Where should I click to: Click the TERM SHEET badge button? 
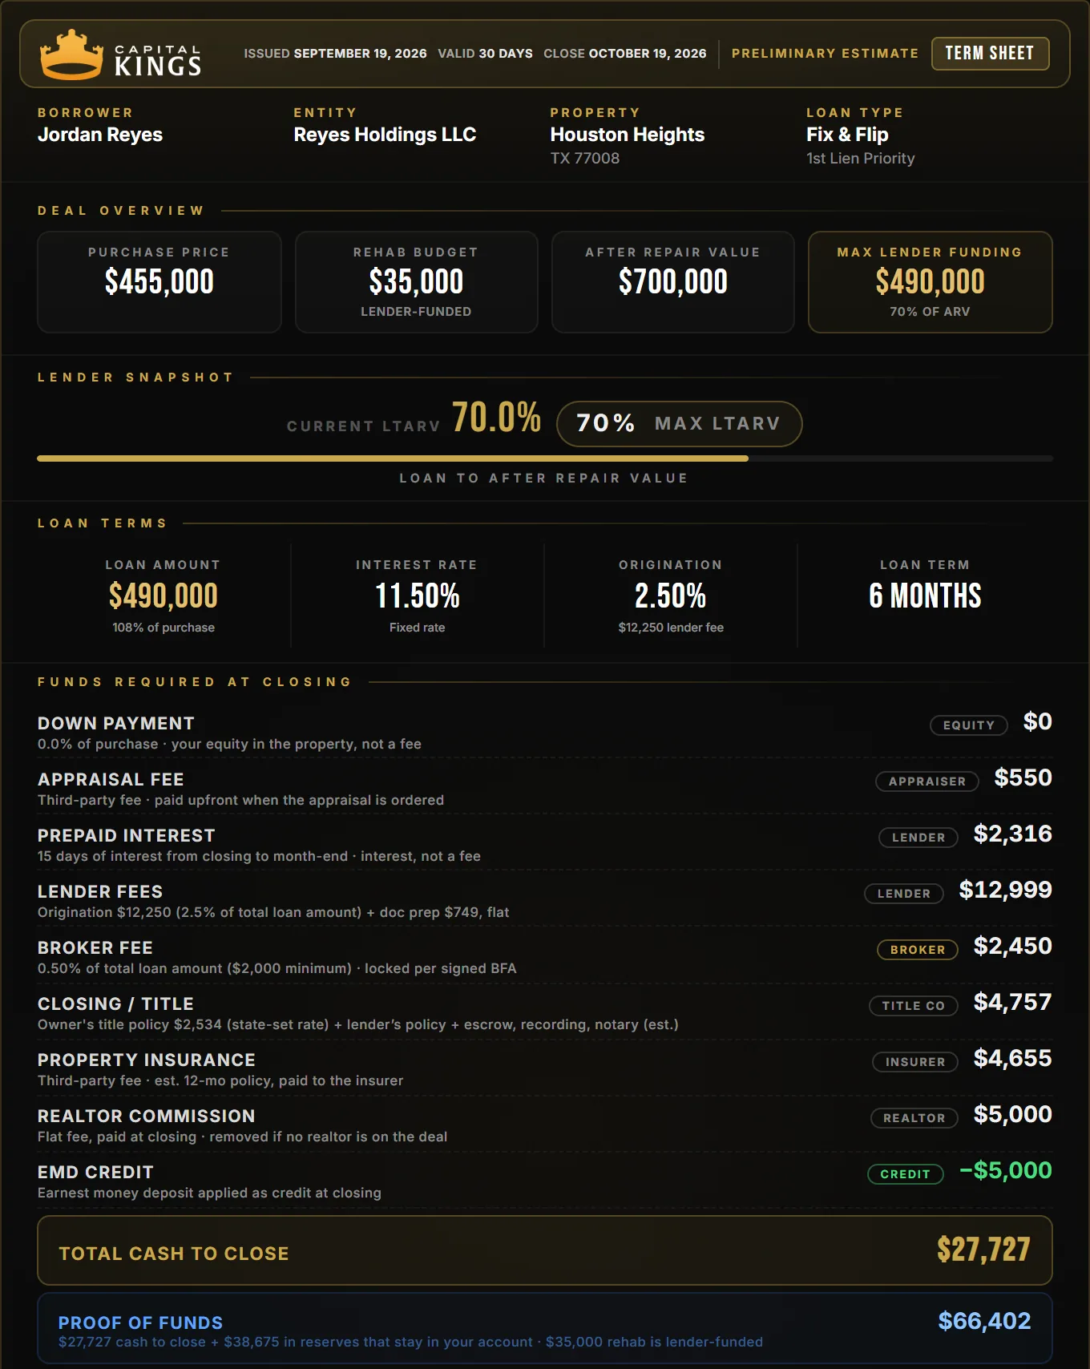point(990,54)
